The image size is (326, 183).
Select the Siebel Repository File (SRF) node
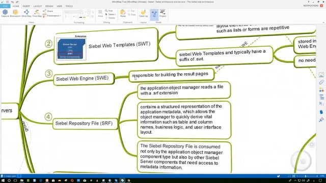85,124
